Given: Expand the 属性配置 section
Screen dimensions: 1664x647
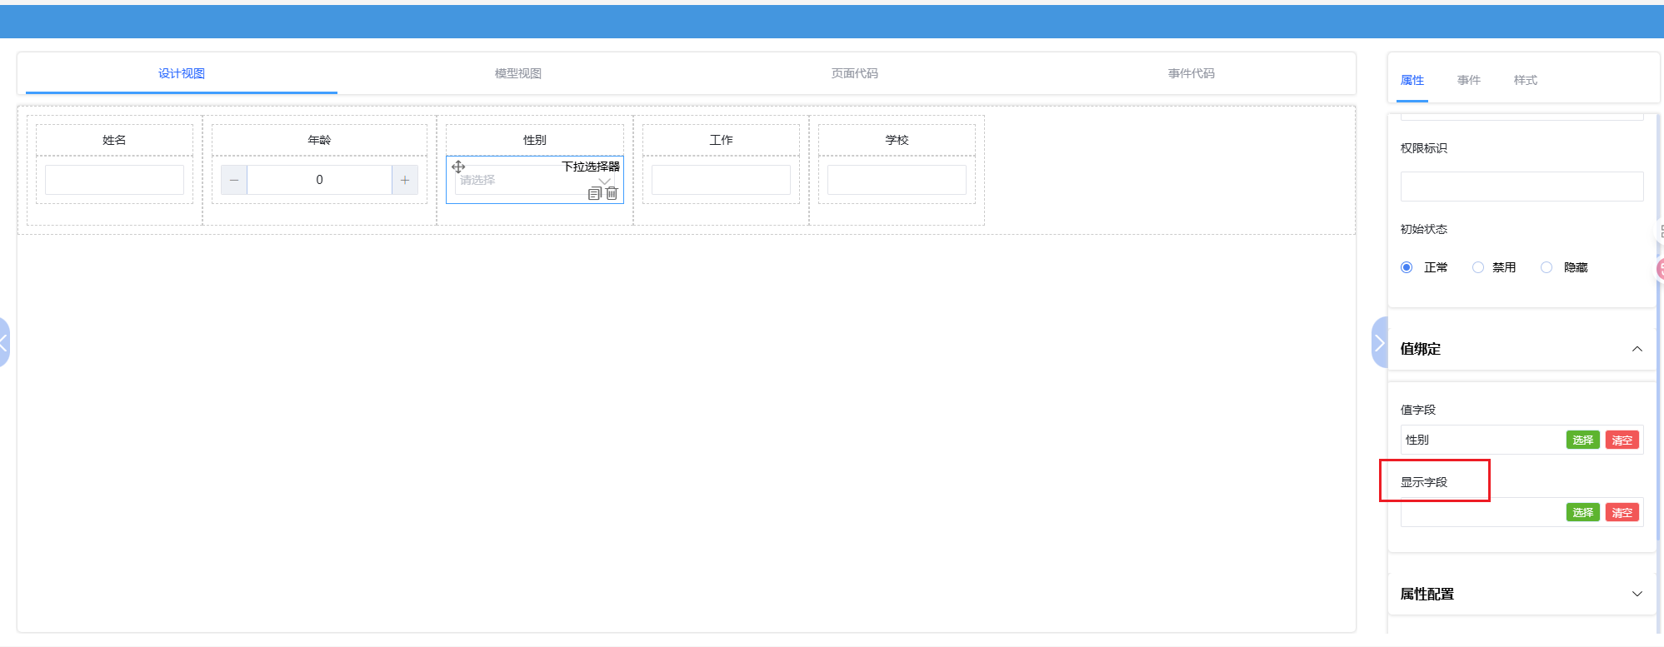Looking at the screenshot, I should tap(1637, 594).
